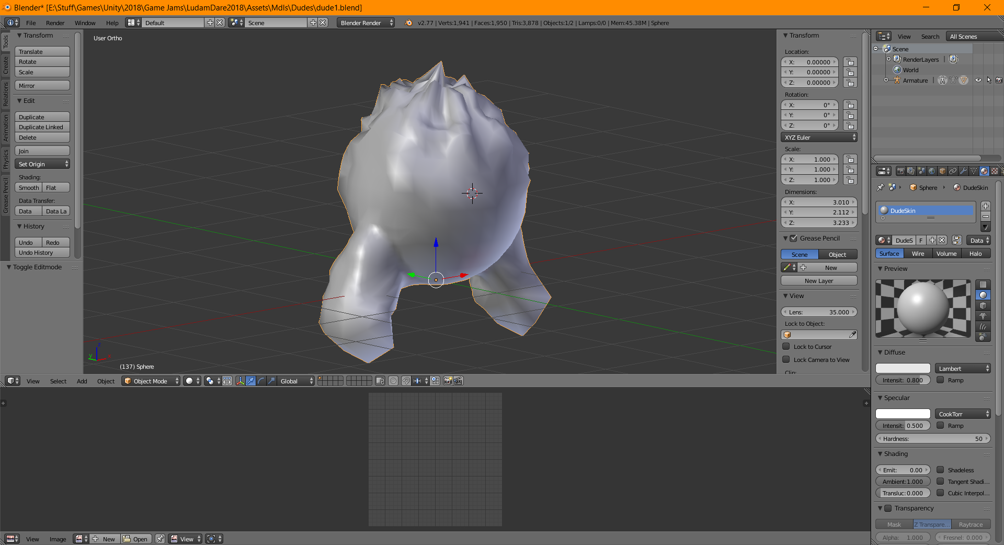
Task: Select the Translate manipulator arrow icon
Action: [251, 381]
